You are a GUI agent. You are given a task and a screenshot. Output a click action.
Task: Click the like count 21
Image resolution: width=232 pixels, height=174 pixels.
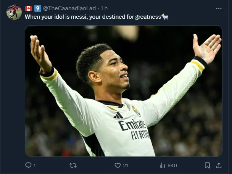(126, 165)
